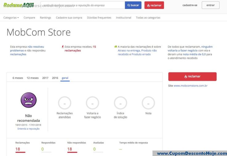Click the 'Não recomendada' reputation label
This screenshot has height=156, width=227.
pyautogui.click(x=28, y=118)
